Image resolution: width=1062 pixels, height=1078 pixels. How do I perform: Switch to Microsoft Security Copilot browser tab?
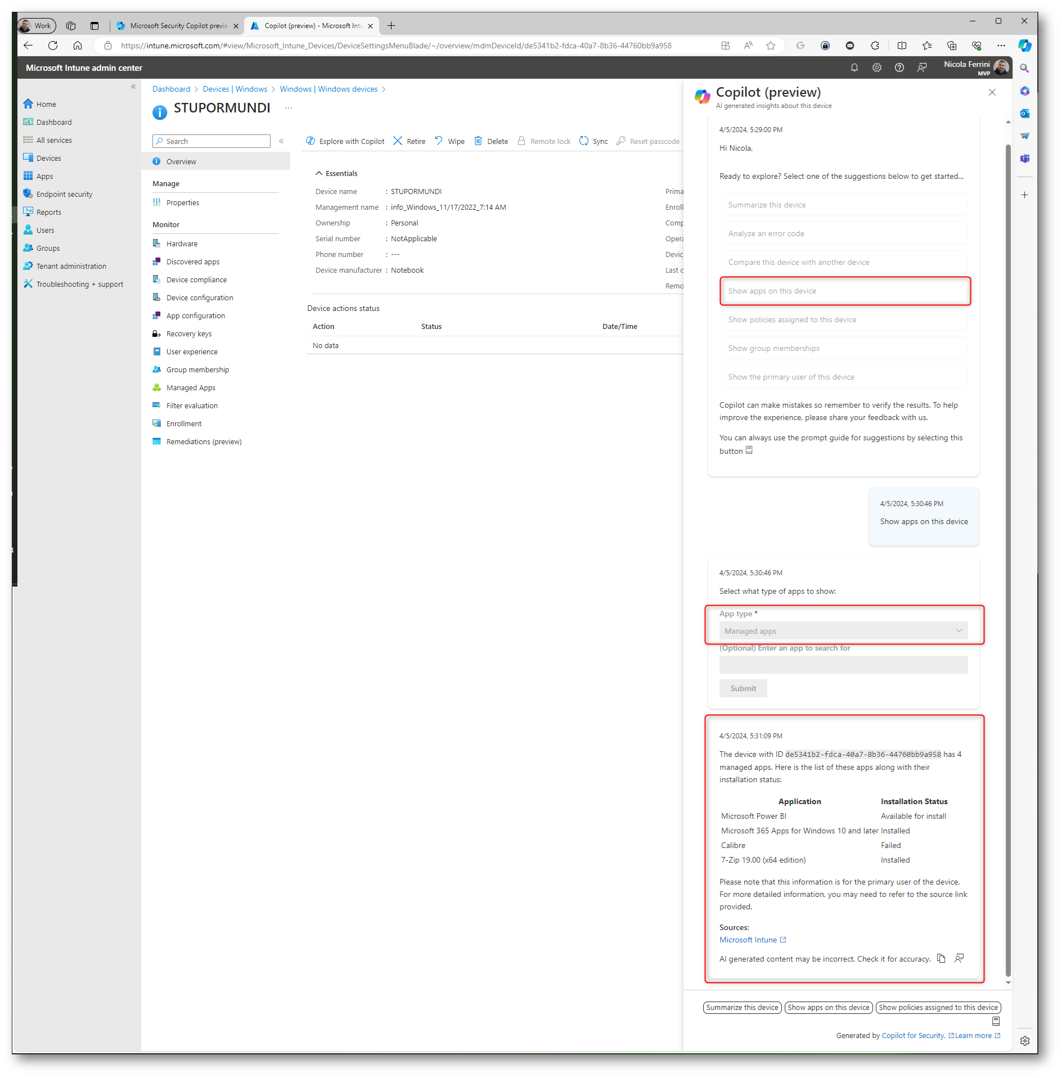coord(178,26)
